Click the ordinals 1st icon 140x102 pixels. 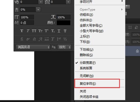59,39
